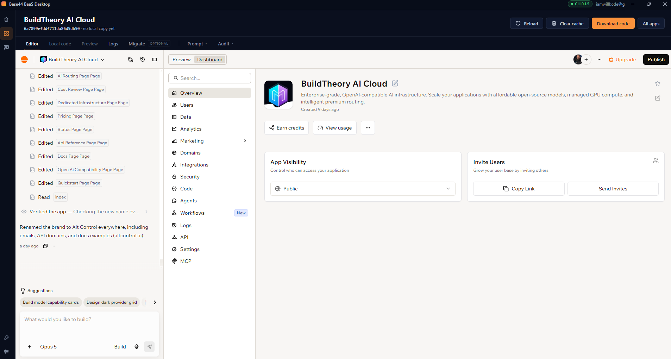Image resolution: width=671 pixels, height=359 pixels.
Task: Switch to the Editor tab
Action: click(32, 44)
